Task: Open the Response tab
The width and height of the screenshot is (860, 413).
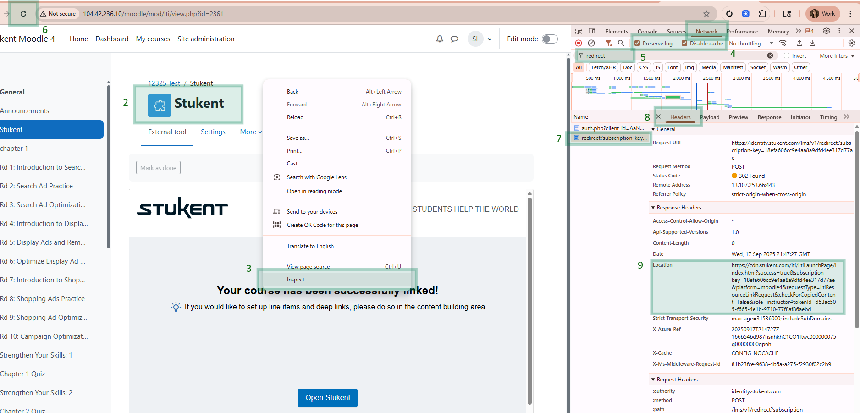Action: click(x=769, y=117)
